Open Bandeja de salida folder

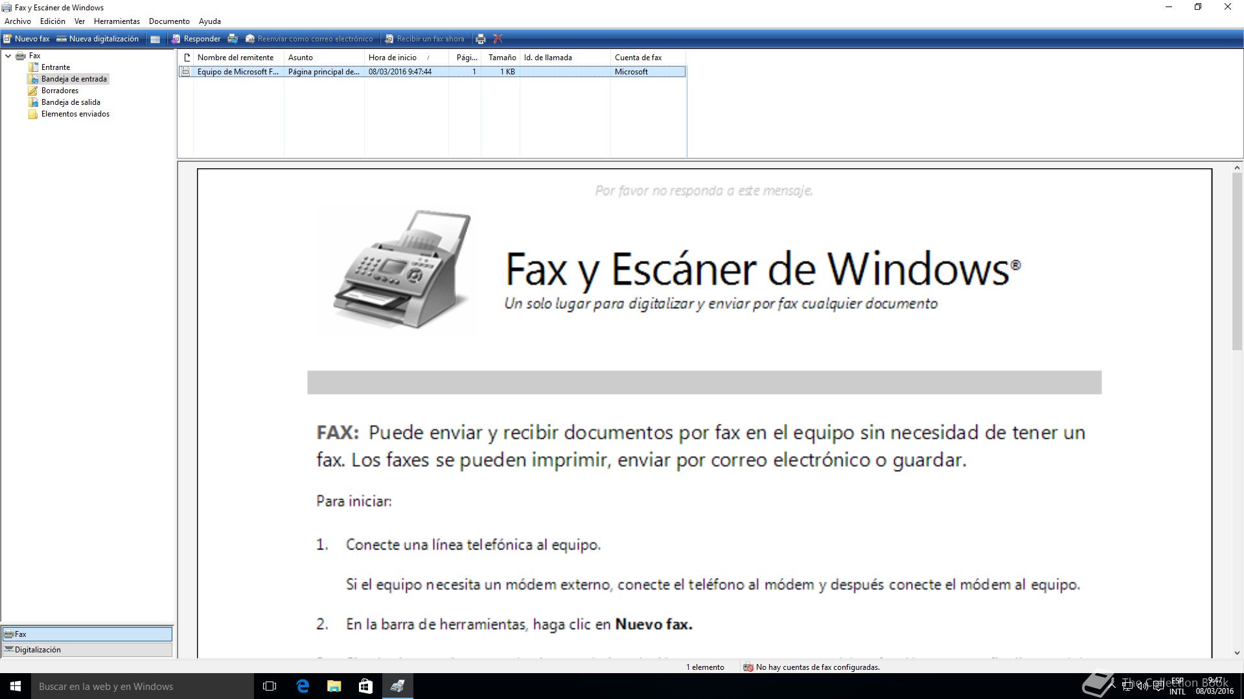pyautogui.click(x=71, y=102)
